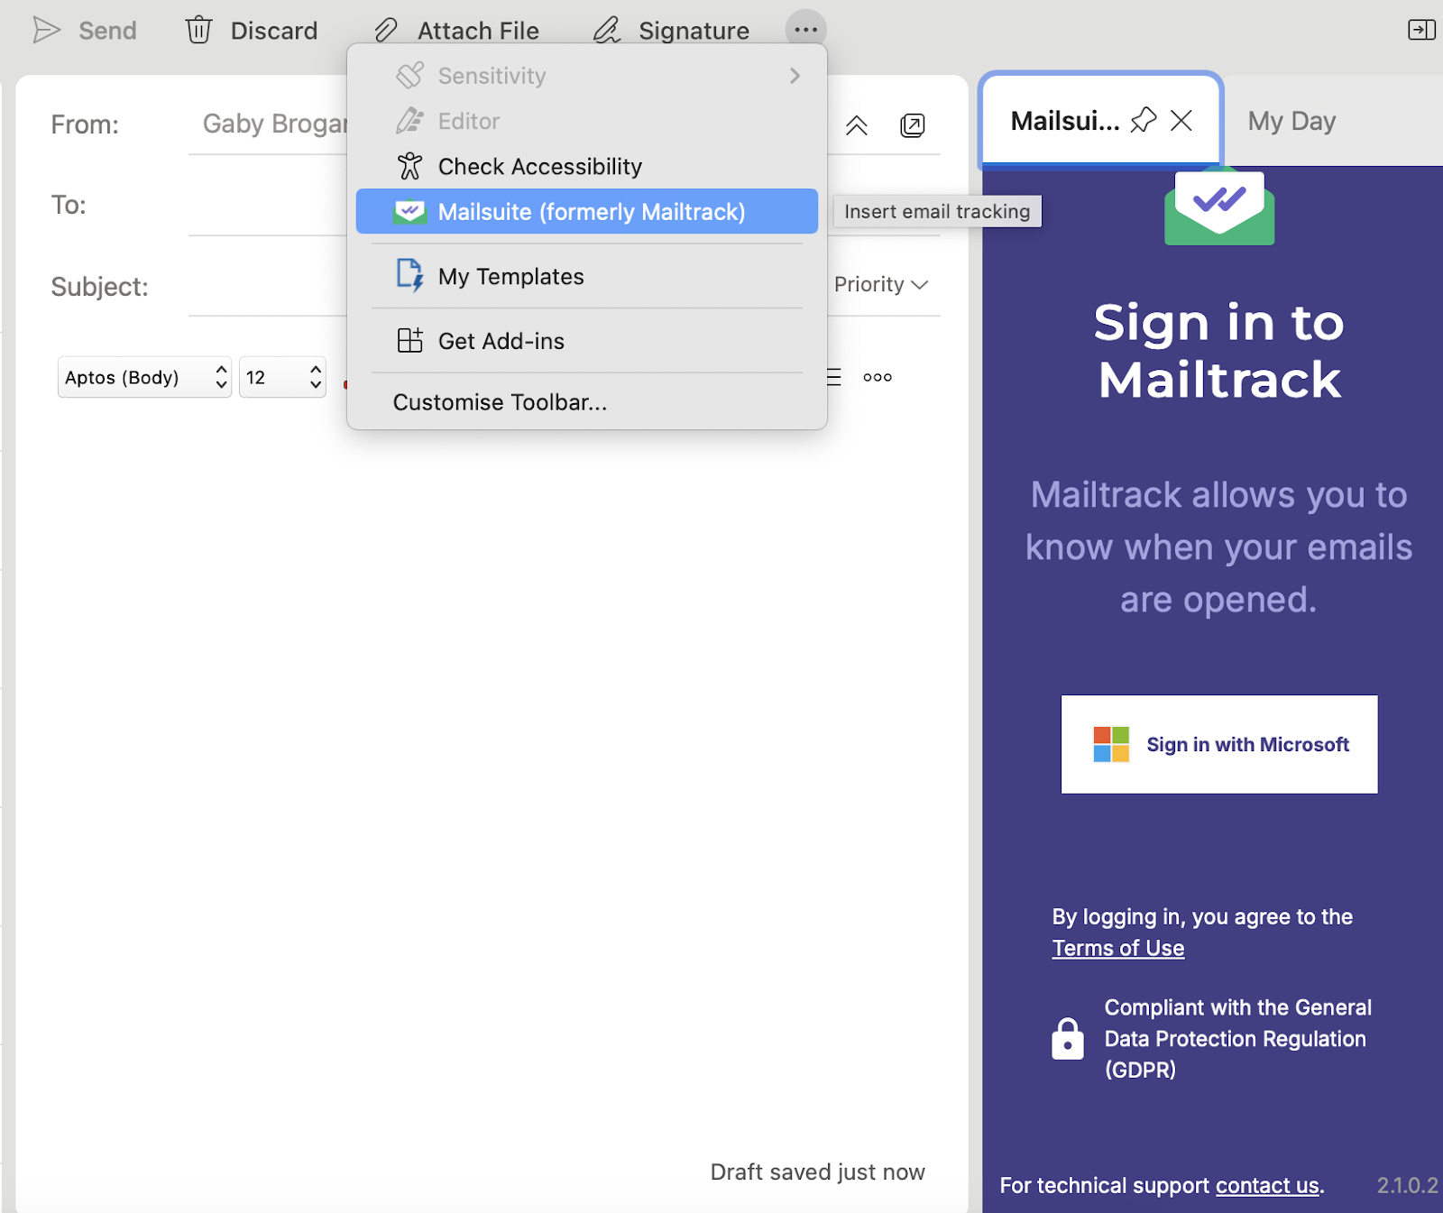
Task: Choose Check Accessibility from menu
Action: click(x=586, y=166)
